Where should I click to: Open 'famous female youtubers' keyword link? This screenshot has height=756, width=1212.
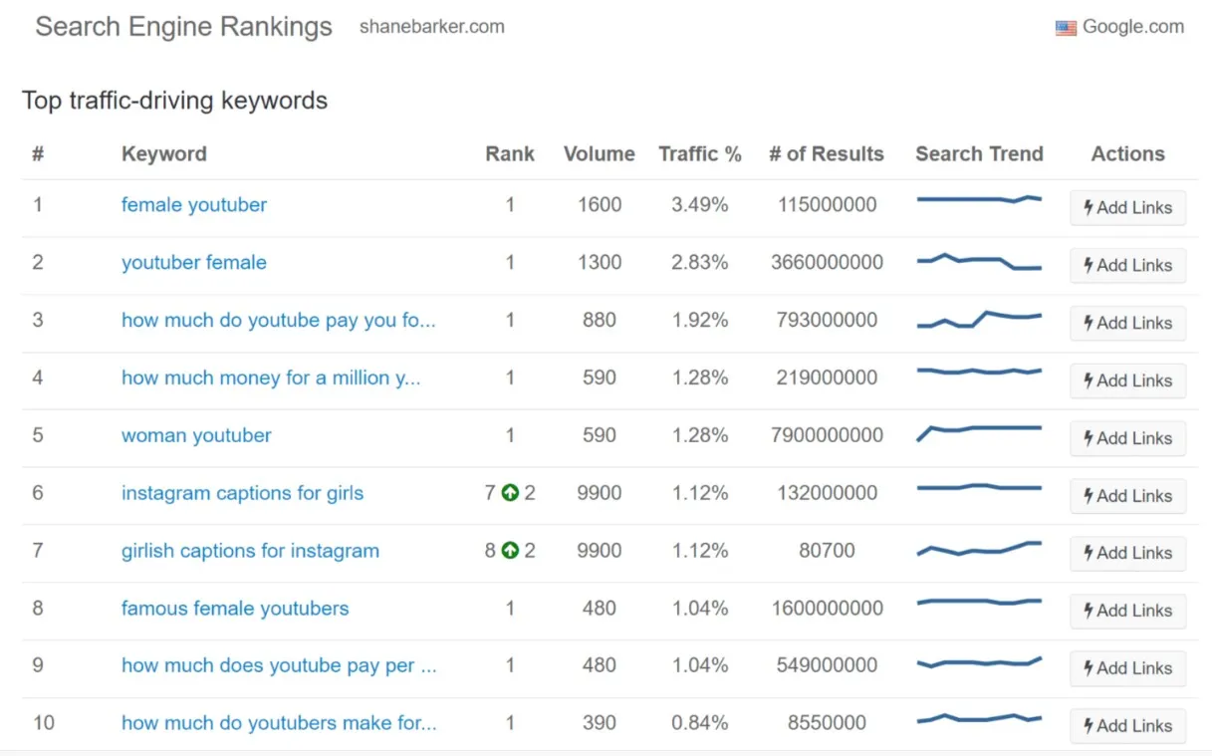[x=235, y=609]
